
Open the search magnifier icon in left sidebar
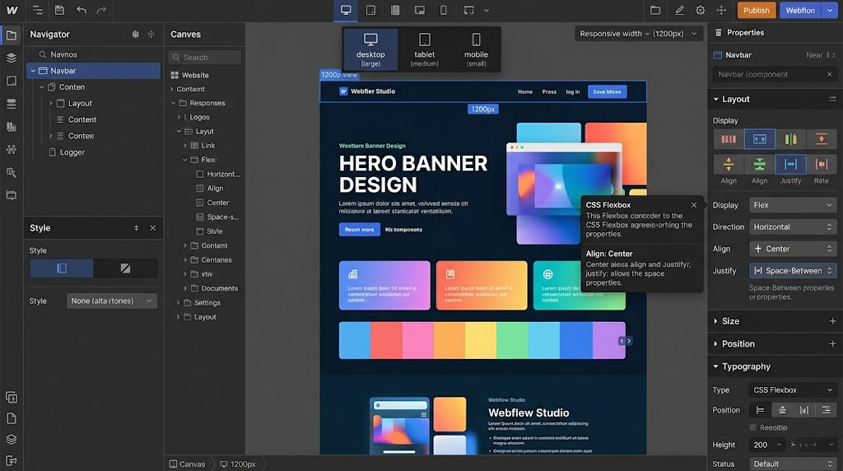pos(12,172)
